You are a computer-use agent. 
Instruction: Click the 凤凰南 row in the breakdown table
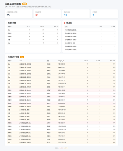(33, 37)
